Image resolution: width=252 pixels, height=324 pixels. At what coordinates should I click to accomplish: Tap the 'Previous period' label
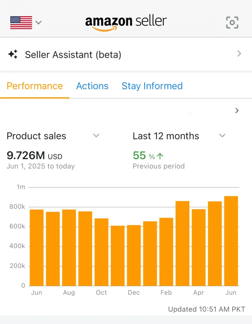pyautogui.click(x=159, y=166)
